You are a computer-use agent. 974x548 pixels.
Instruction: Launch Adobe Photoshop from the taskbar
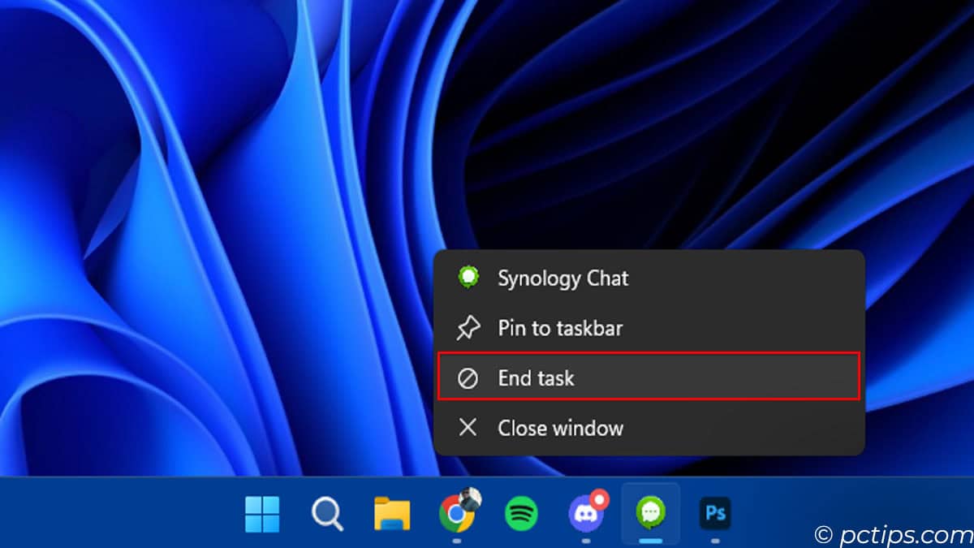coord(714,513)
